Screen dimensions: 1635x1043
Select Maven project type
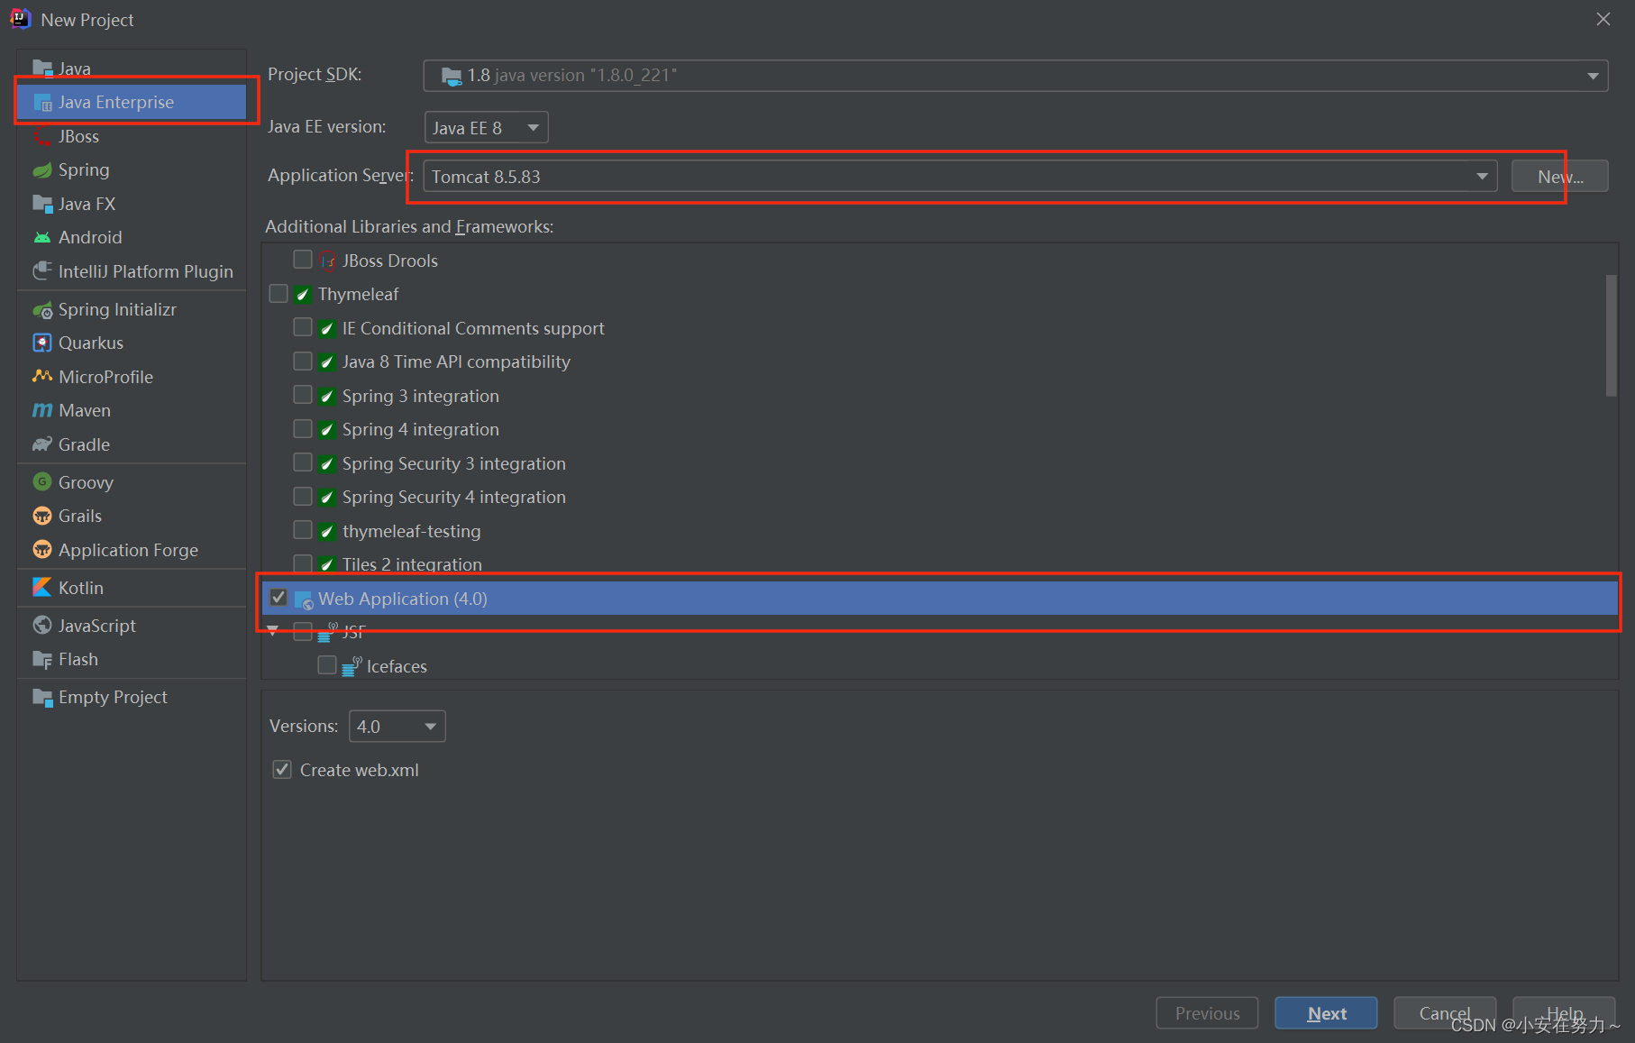132,411
